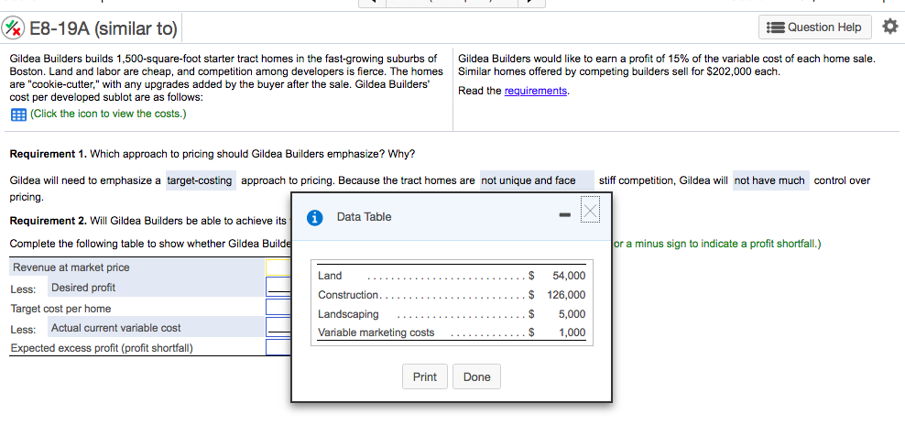Click the Requirement 1 heading text
The height and width of the screenshot is (425, 905).
(x=49, y=154)
